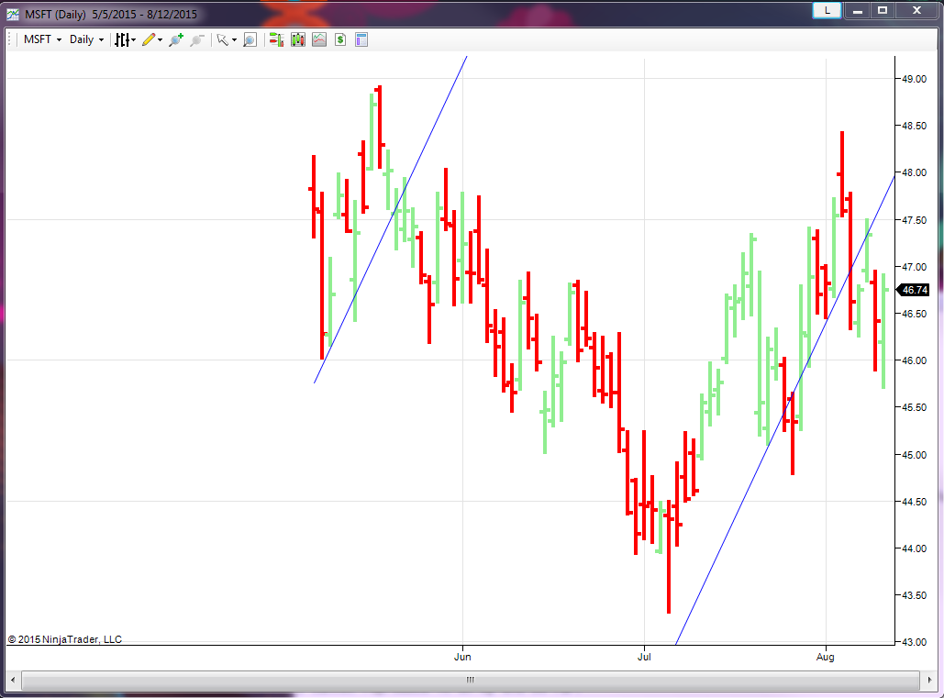The width and height of the screenshot is (944, 698).
Task: Click the left arrow of horizontal scrollbar
Action: (13, 680)
